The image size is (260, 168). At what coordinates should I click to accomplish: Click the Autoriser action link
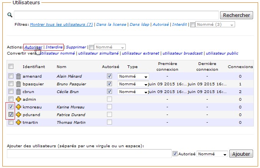(x=33, y=47)
